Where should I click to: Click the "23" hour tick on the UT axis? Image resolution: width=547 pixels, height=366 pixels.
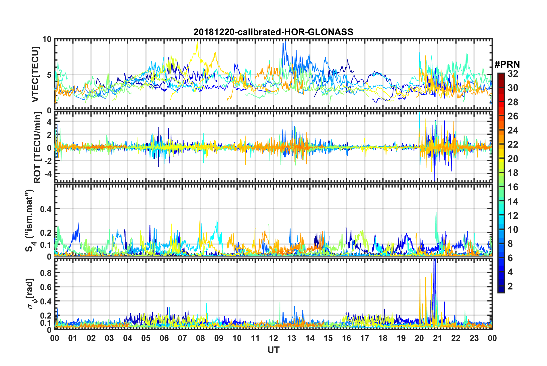[x=474, y=338]
